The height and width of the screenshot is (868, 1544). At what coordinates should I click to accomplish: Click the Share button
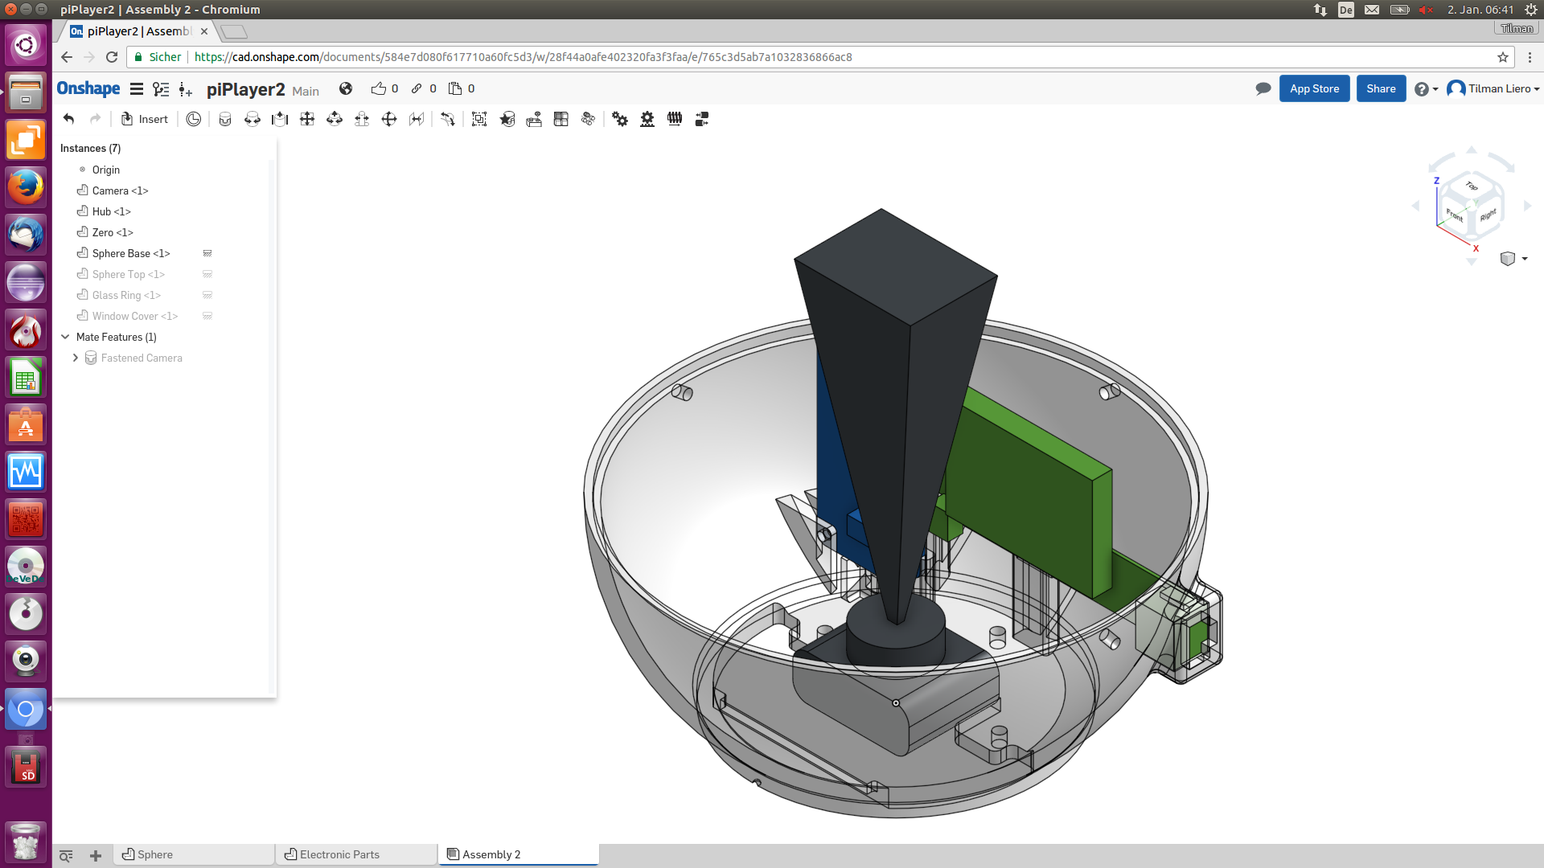click(1381, 88)
